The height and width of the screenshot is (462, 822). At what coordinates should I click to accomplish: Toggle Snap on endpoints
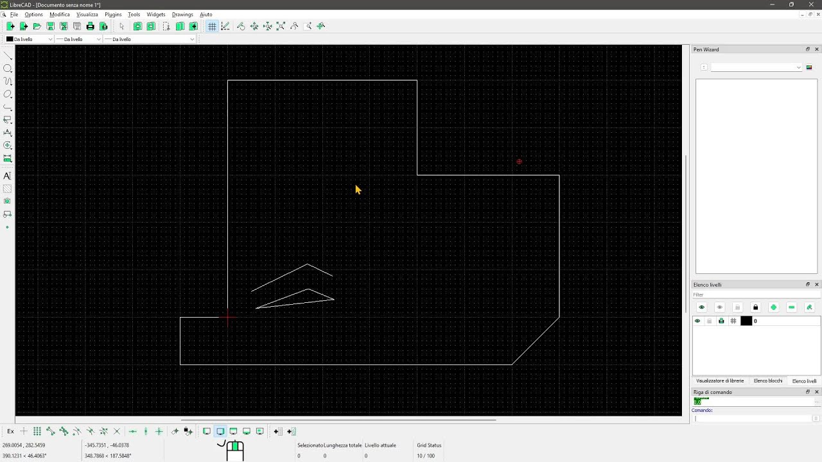[x=50, y=431]
